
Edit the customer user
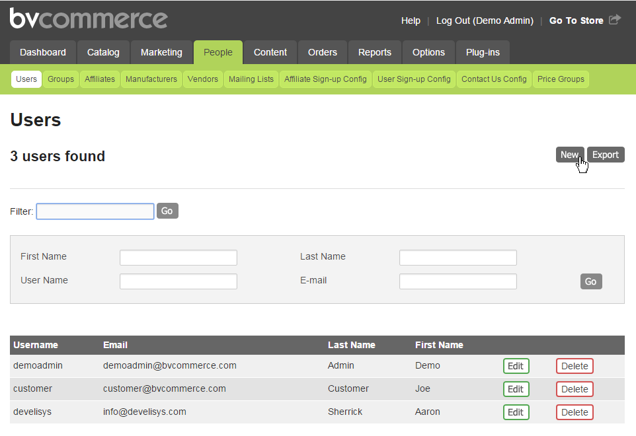pos(516,388)
